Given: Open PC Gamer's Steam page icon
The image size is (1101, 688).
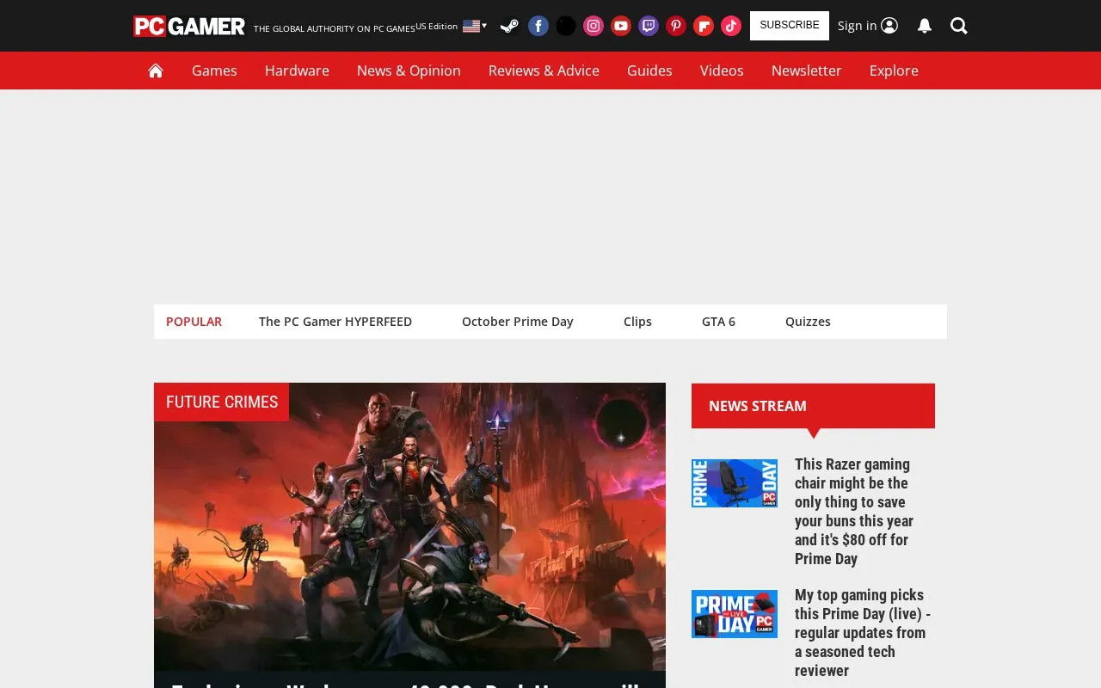Looking at the screenshot, I should (x=509, y=26).
